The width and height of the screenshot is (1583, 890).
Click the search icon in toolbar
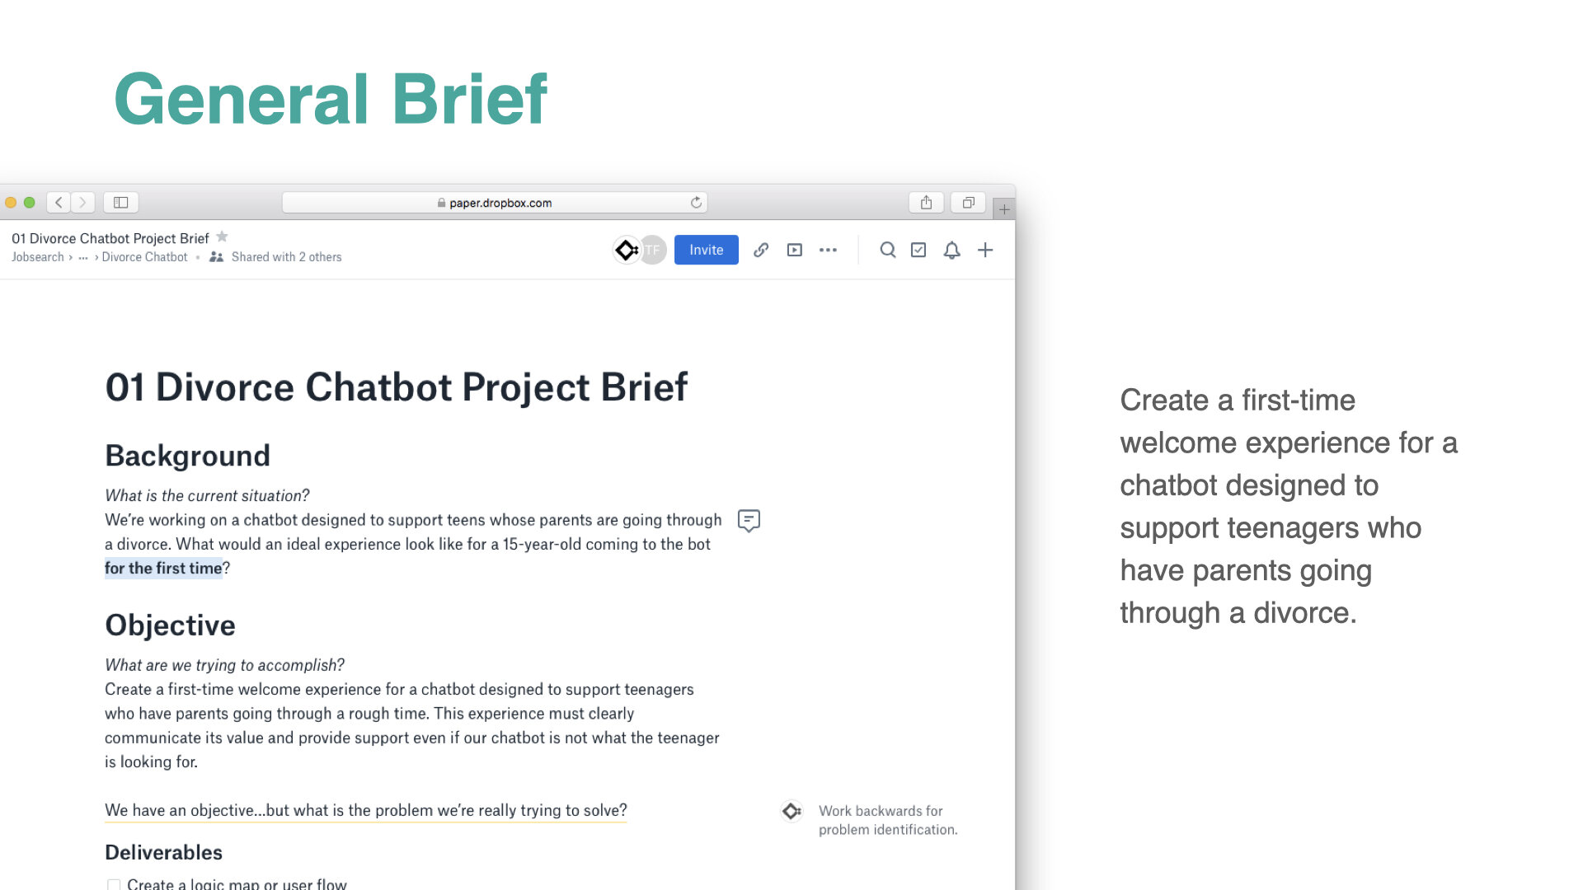[x=887, y=250]
